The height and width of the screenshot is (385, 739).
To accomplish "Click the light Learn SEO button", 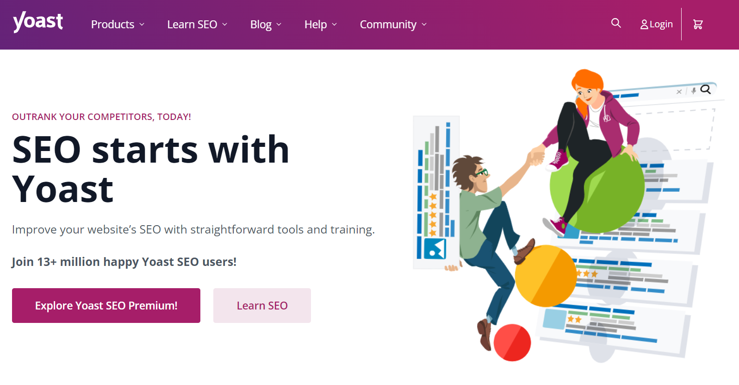I will coord(262,306).
